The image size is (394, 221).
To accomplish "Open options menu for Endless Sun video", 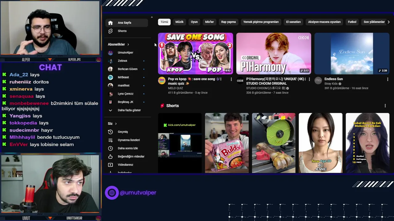I will (388, 79).
